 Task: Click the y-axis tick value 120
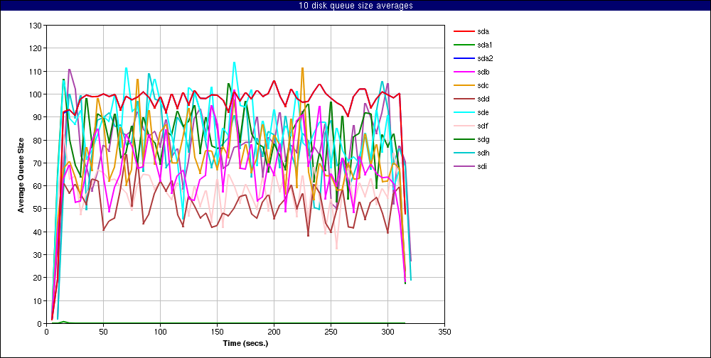coord(36,48)
